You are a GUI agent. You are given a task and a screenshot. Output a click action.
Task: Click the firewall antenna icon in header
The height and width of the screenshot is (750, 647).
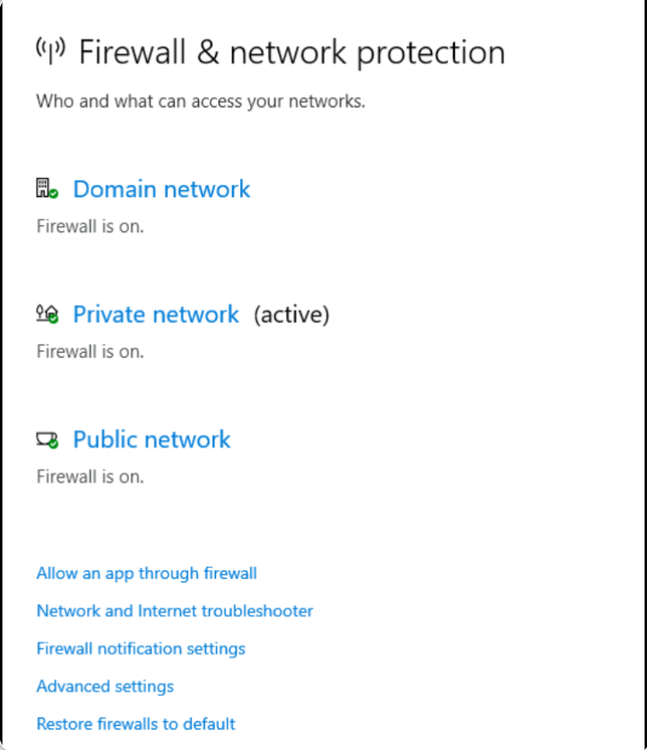pyautogui.click(x=51, y=51)
